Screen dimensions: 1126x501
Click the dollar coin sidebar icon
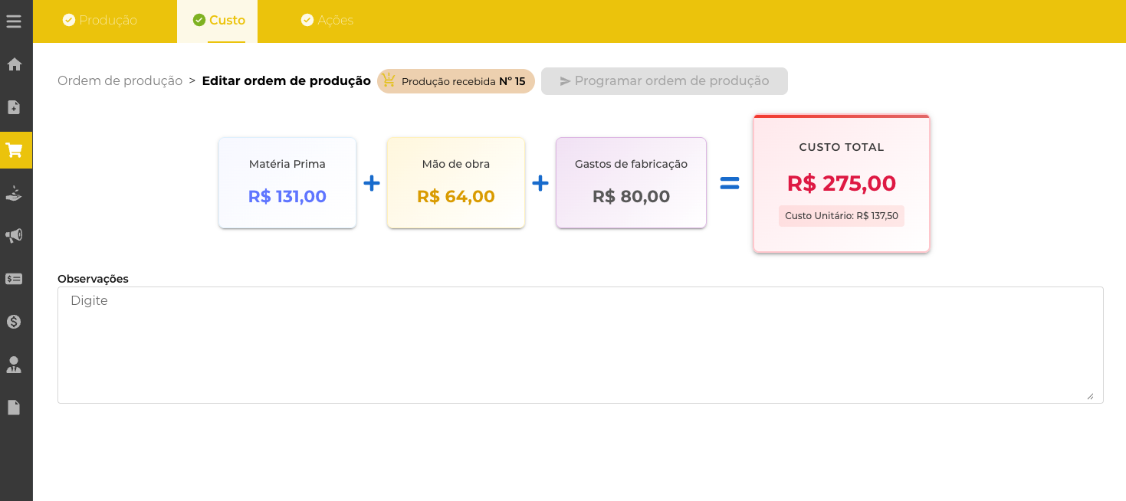point(14,322)
